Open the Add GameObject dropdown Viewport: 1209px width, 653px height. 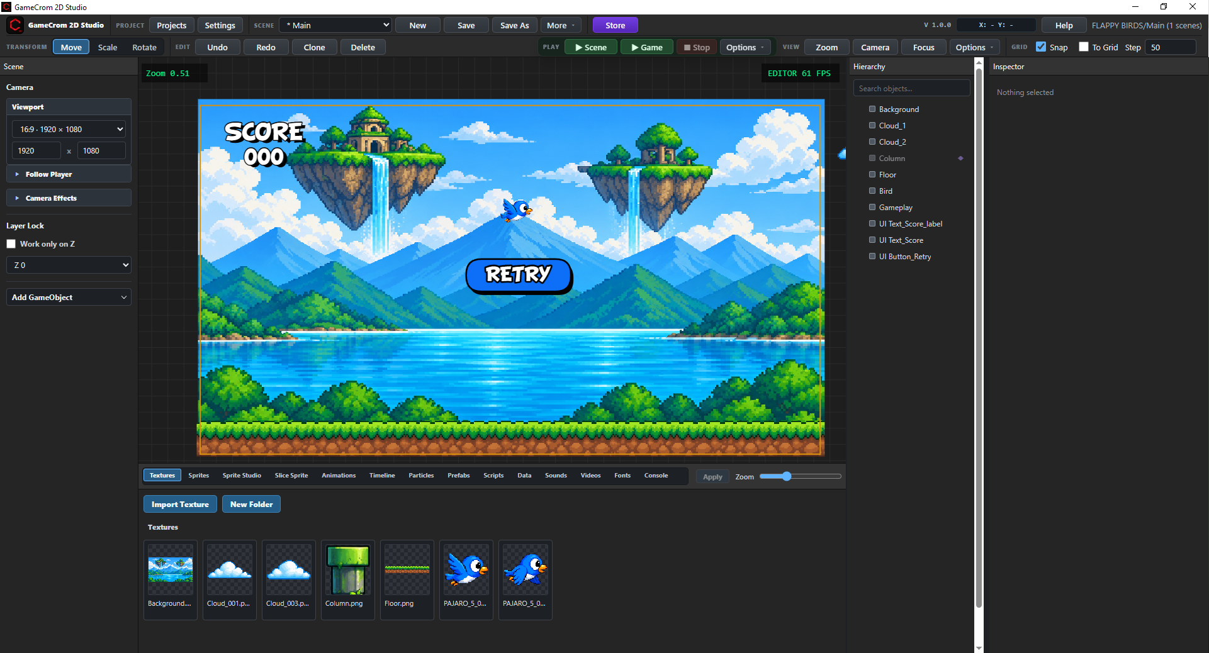coord(69,297)
